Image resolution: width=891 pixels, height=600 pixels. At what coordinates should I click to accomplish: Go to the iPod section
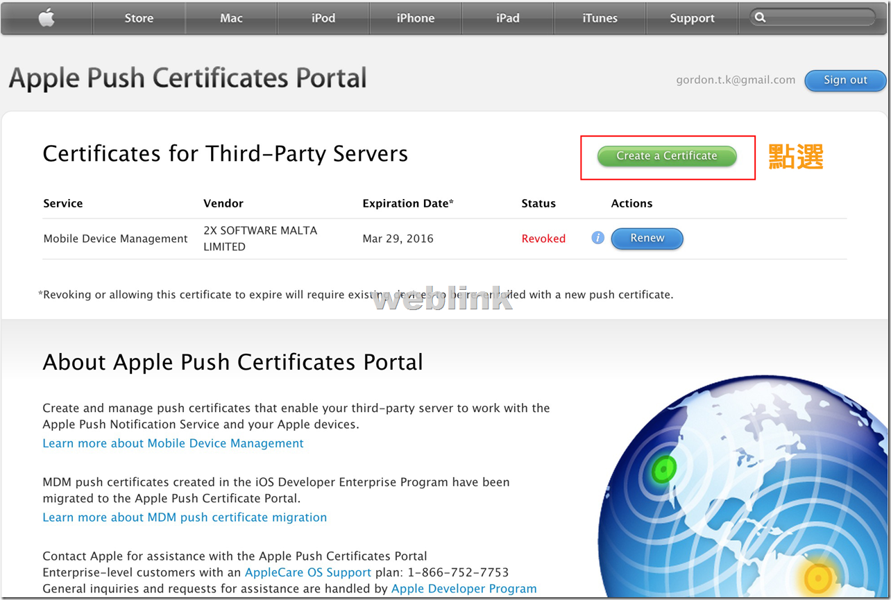pos(323,18)
